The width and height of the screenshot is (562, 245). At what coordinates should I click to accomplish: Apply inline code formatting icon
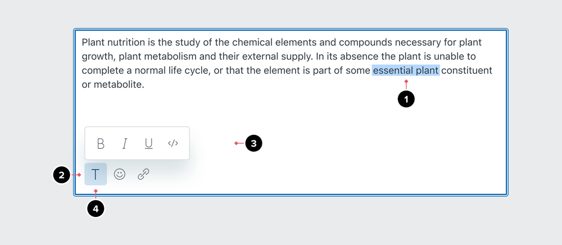click(x=173, y=143)
